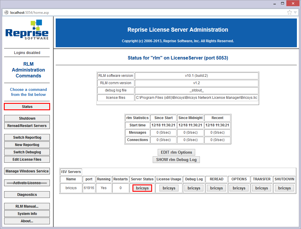Open the address bar dropdown arrow
Image resolution: width=301 pixels, height=229 pixels.
295,13
